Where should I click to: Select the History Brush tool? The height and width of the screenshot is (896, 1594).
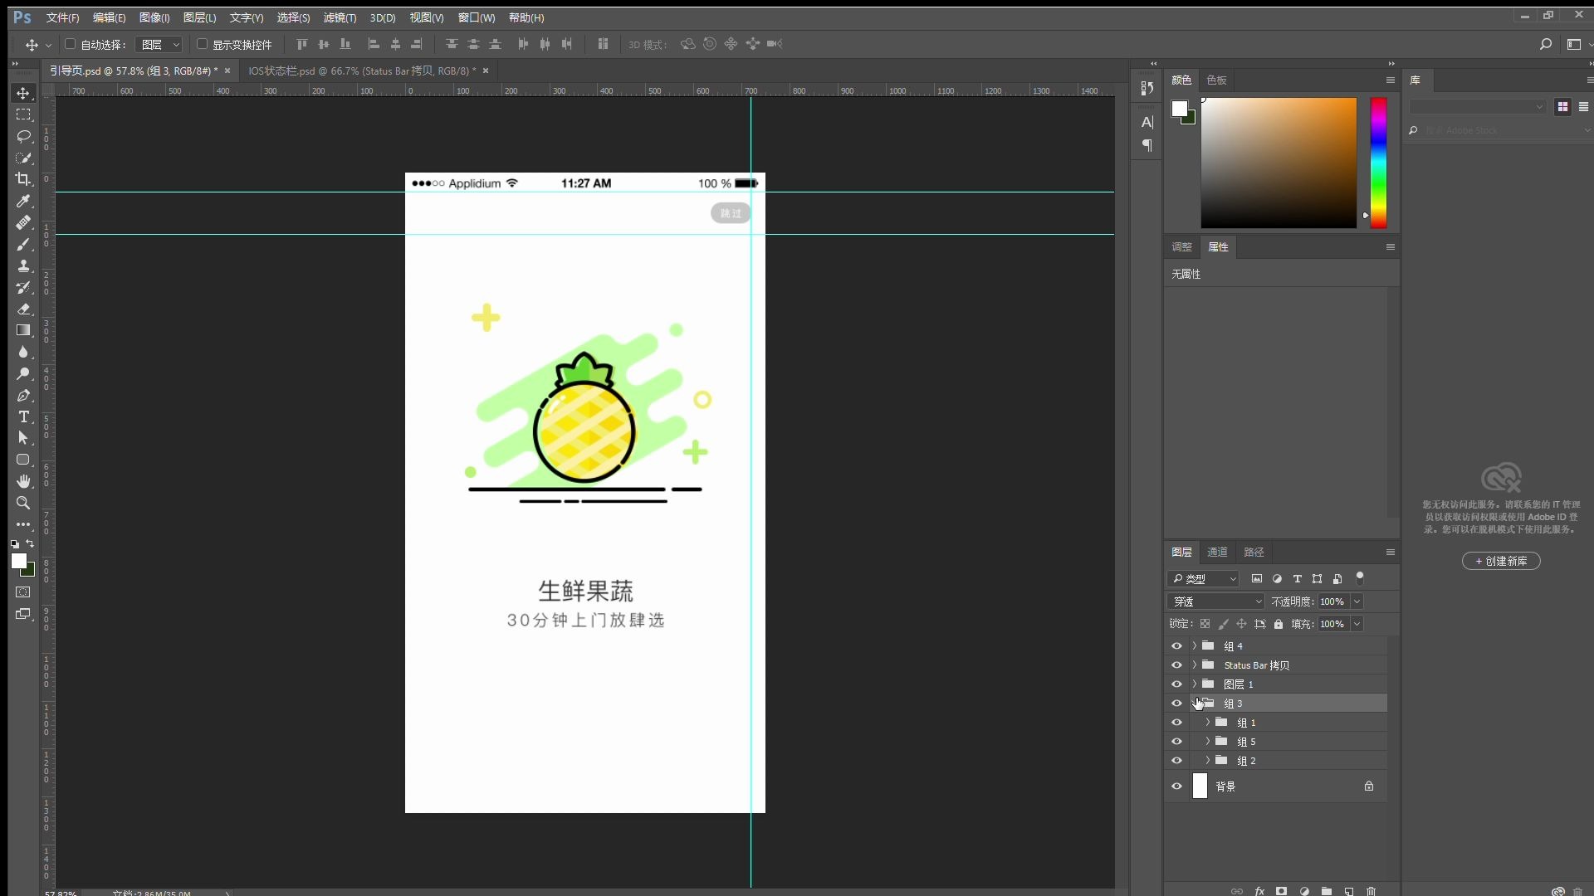(x=23, y=287)
